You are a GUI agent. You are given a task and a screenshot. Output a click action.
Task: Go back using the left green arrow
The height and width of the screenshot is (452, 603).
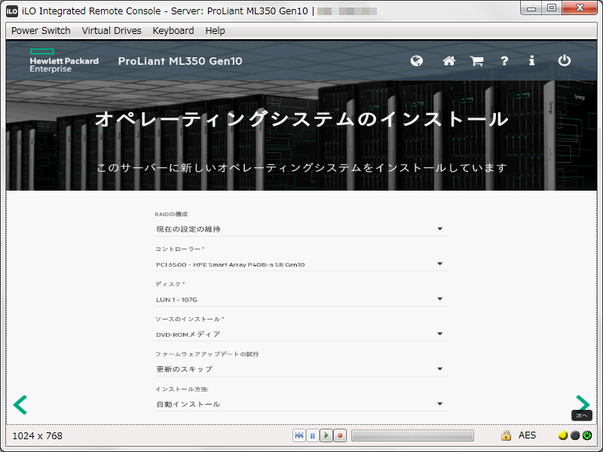[20, 405]
